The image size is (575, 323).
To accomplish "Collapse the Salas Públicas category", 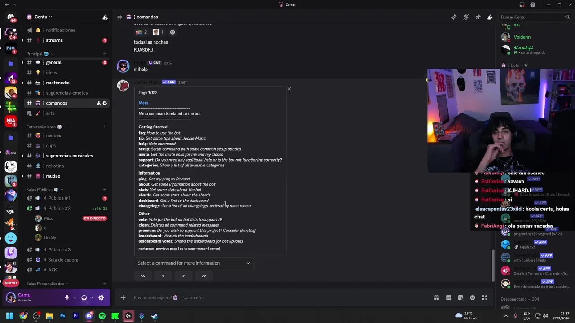I will [x=44, y=190].
